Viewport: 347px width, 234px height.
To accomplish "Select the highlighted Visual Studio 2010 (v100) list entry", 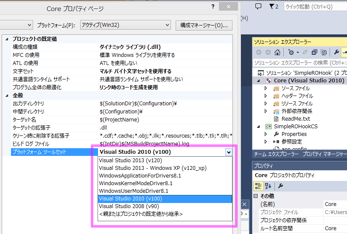I will tap(165, 199).
